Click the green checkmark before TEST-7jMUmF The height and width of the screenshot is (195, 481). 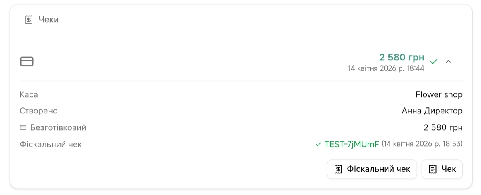(319, 144)
